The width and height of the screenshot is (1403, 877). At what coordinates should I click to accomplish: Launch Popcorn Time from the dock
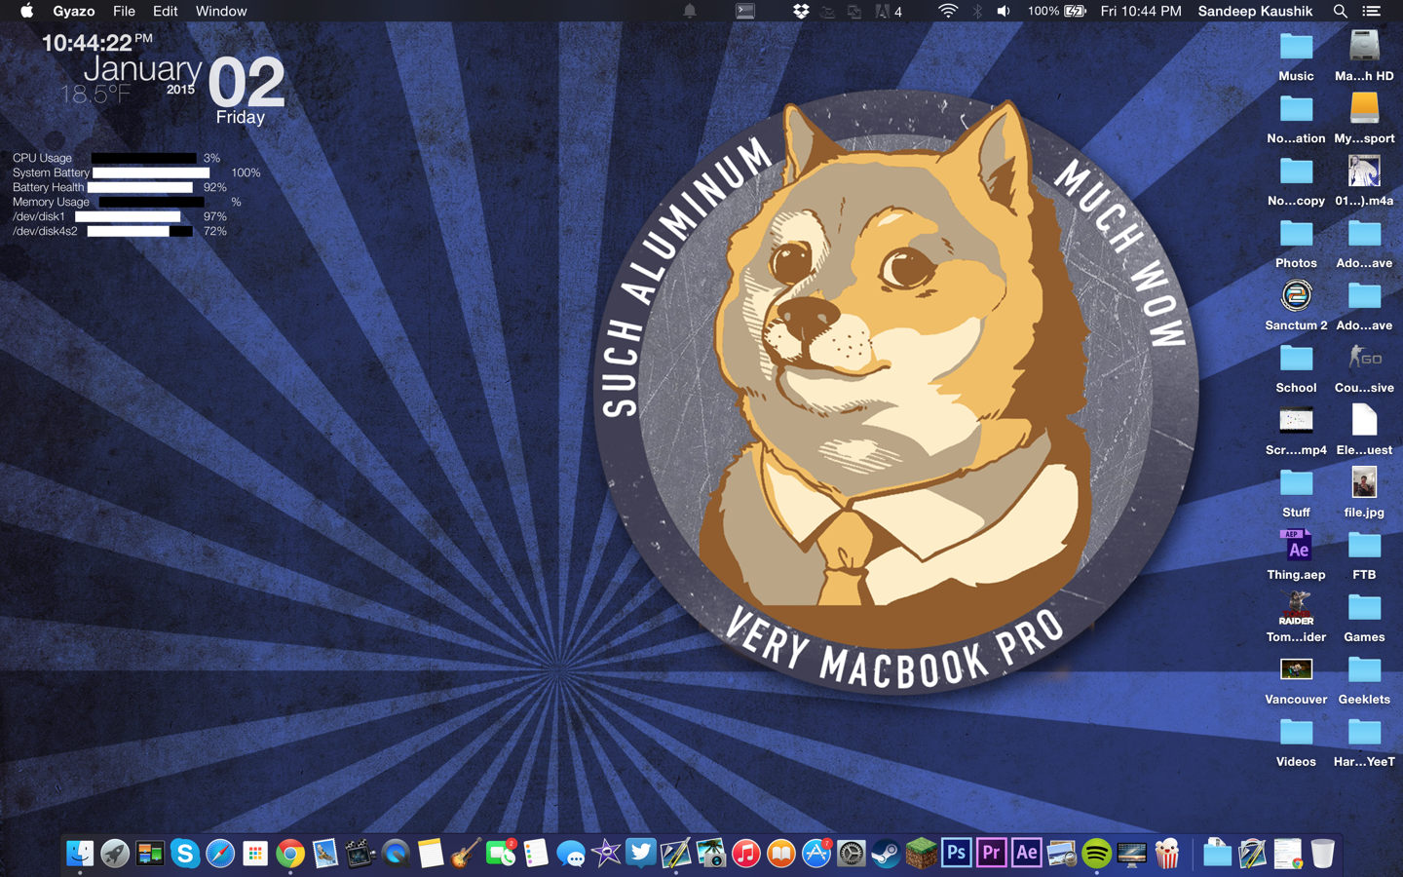[x=1167, y=854]
